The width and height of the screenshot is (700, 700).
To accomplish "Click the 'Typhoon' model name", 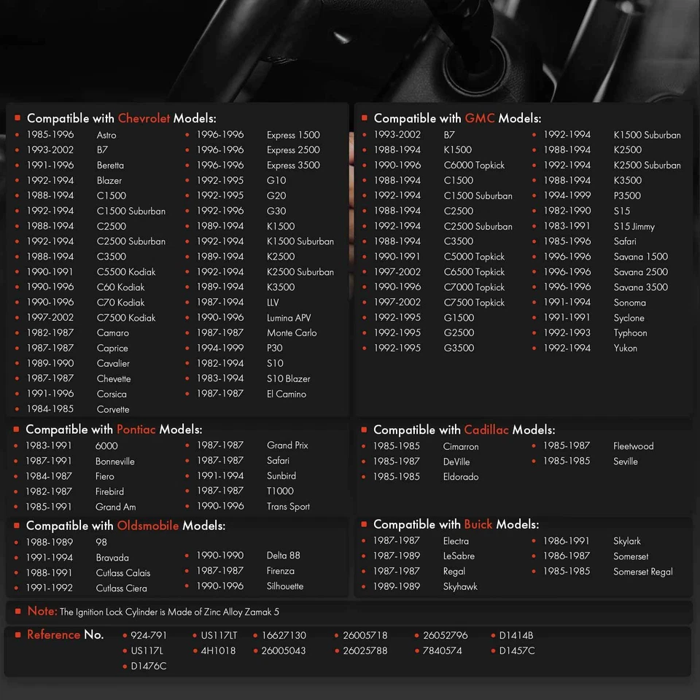I will pos(630,333).
